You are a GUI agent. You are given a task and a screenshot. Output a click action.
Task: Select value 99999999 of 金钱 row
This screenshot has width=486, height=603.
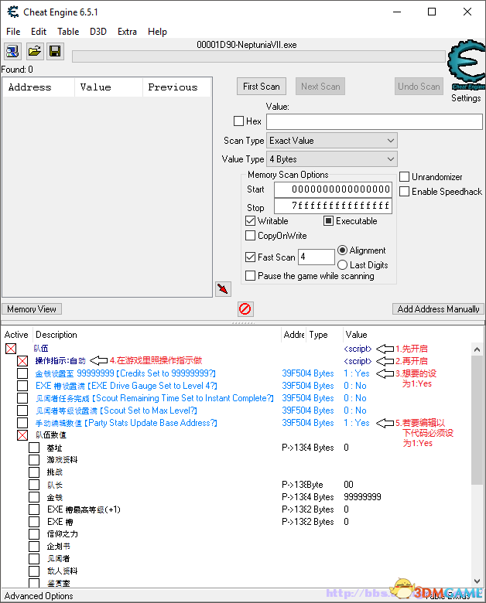tap(362, 497)
